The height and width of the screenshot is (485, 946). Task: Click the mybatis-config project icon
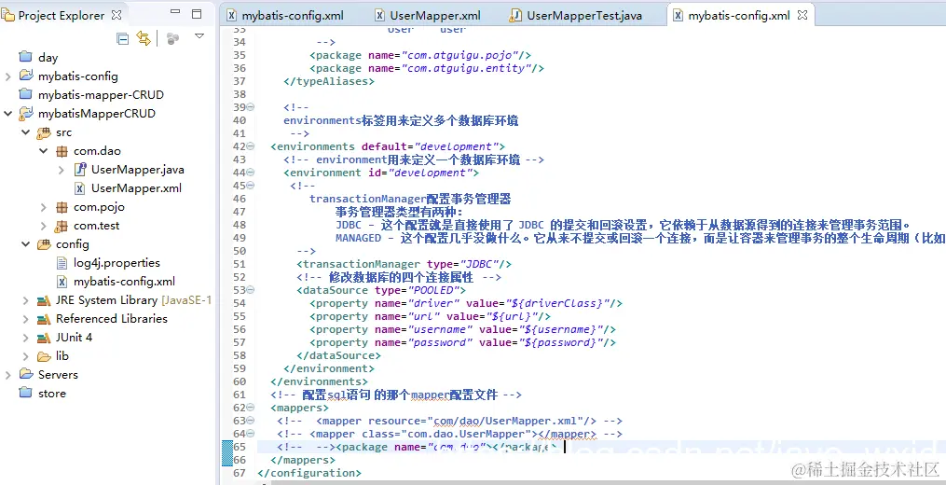point(26,76)
